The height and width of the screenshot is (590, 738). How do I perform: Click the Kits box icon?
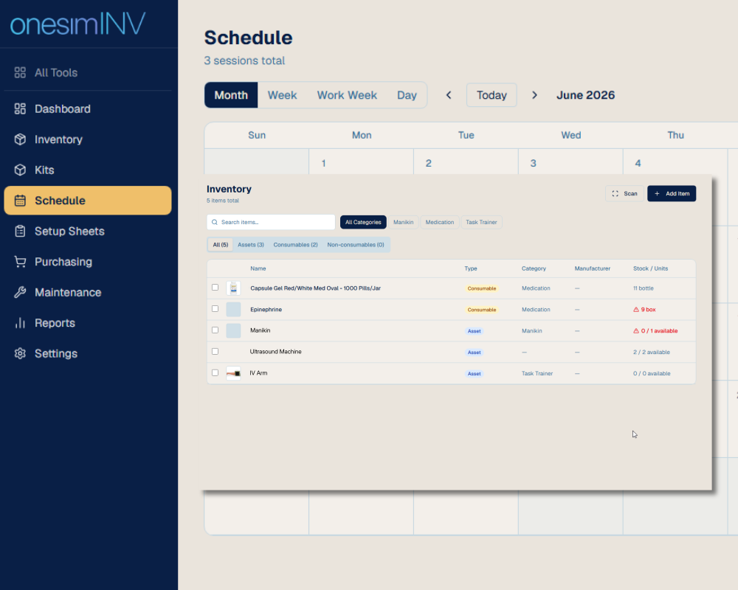tap(20, 170)
